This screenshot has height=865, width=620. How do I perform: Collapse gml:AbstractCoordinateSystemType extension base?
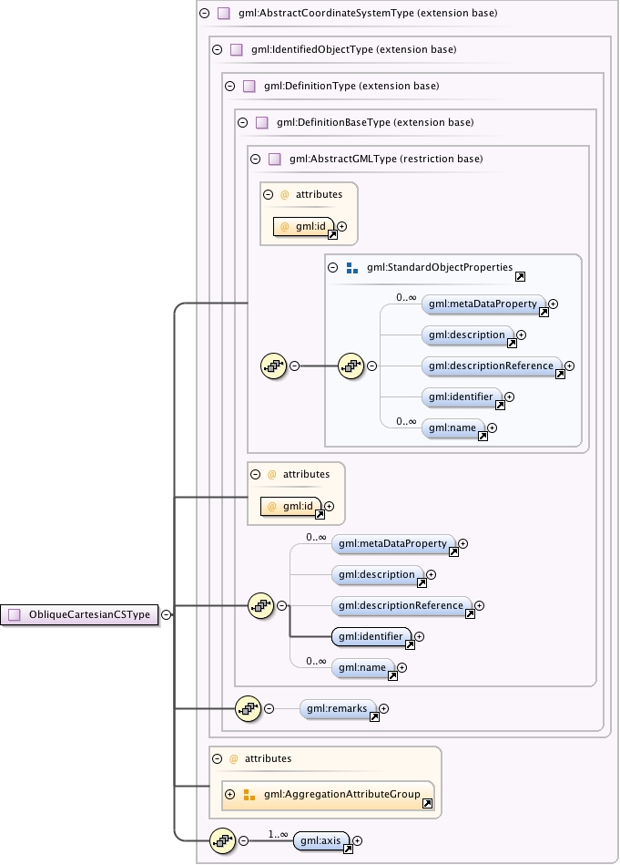pyautogui.click(x=205, y=14)
